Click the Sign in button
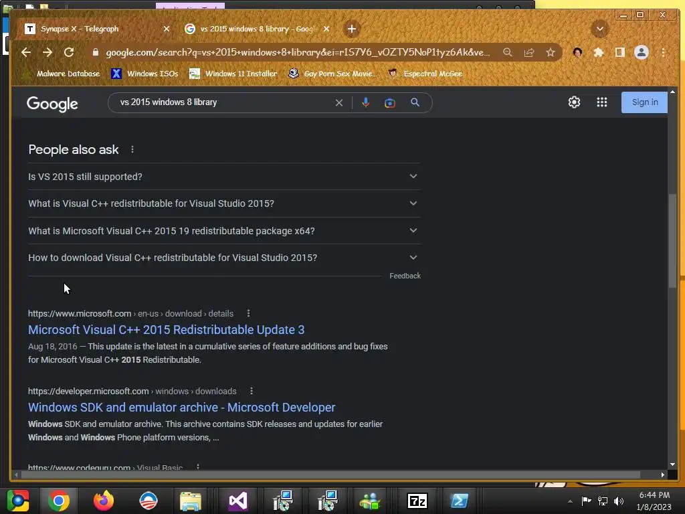The image size is (685, 514). [644, 102]
